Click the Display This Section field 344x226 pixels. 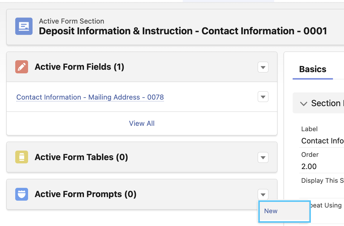(x=322, y=181)
